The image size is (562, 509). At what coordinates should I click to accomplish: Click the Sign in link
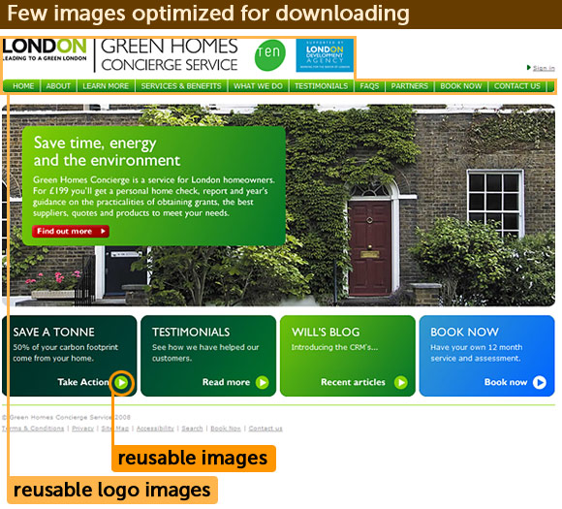pyautogui.click(x=544, y=68)
